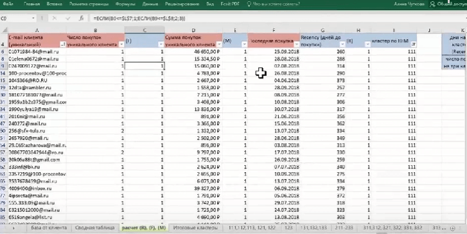This screenshot has height=234, width=467.
Task: Open filter dropdown for (M) column
Action: 244,44
